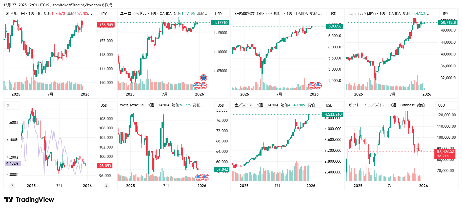Open the rightmost US flag event on West Texas Oil chart
Viewport: 462px width, 209px height.
pos(206,177)
